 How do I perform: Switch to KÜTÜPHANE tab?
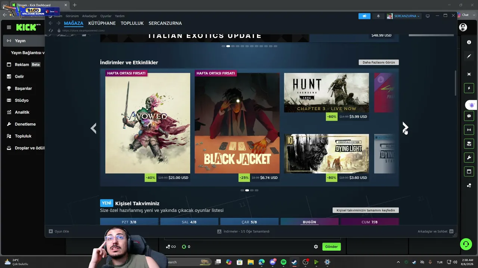click(x=102, y=23)
